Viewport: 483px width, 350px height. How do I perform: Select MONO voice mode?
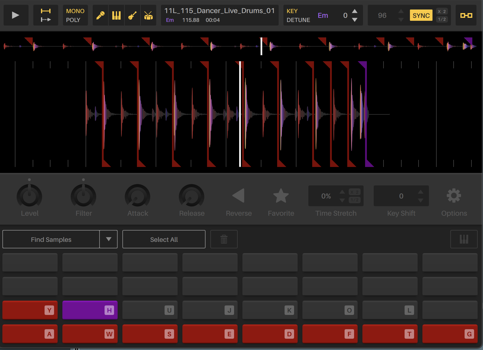(75, 11)
